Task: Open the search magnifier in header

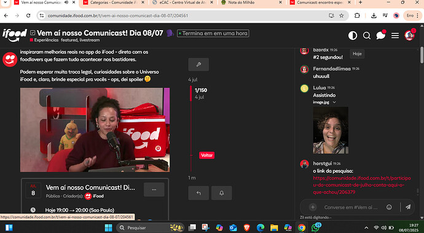Action: point(367,36)
